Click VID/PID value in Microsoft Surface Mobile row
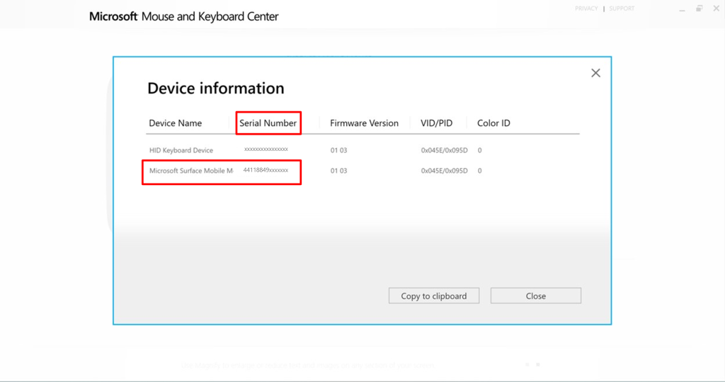 pyautogui.click(x=444, y=170)
